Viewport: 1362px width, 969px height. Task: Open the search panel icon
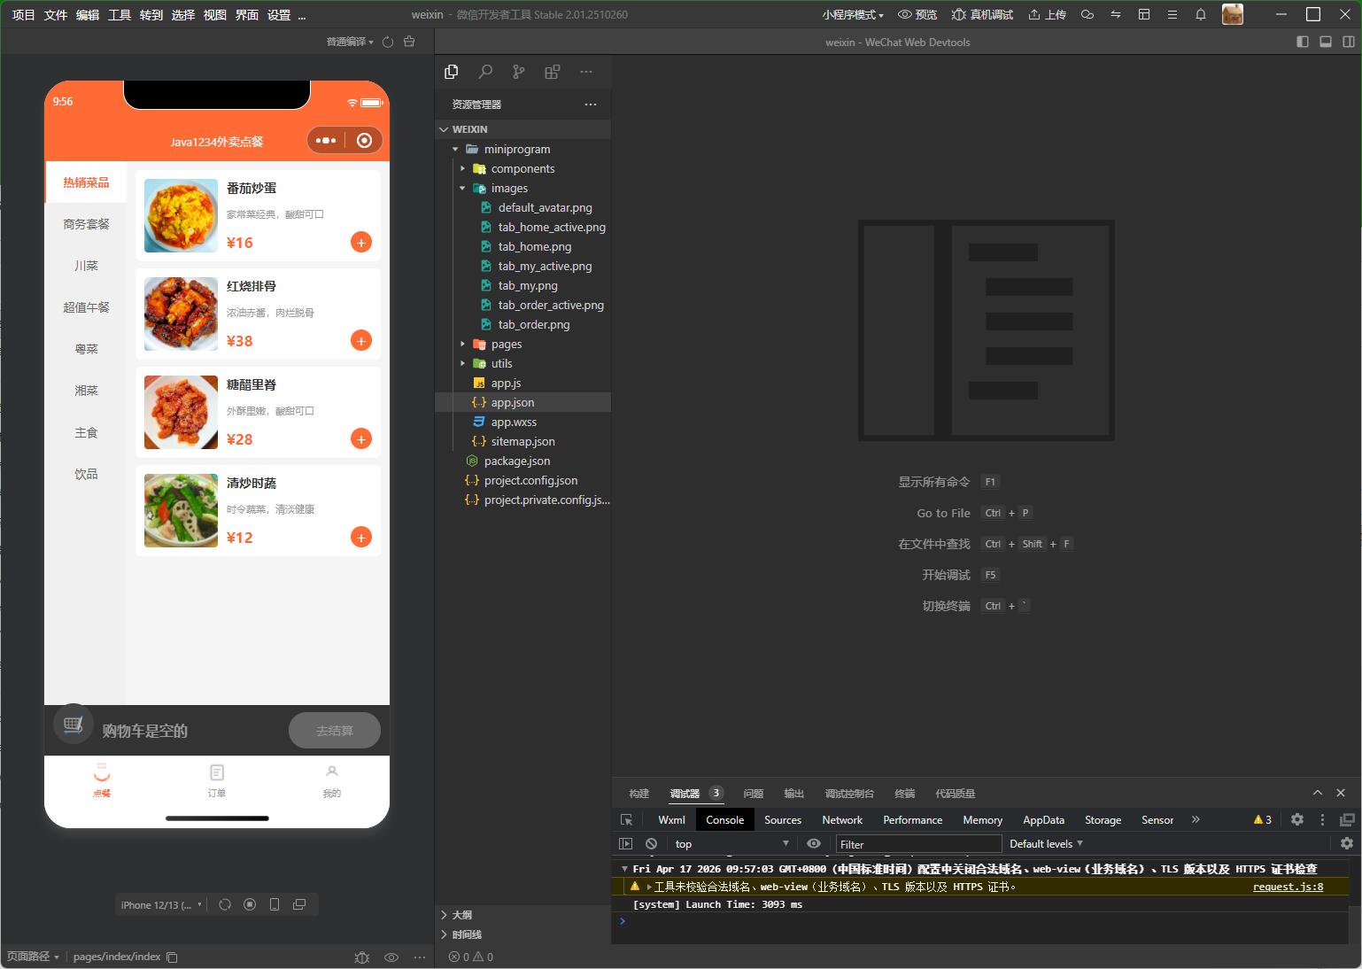click(485, 72)
